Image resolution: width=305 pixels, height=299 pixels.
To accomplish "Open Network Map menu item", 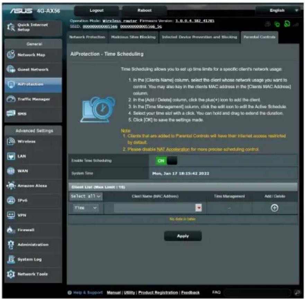I will point(33,55).
